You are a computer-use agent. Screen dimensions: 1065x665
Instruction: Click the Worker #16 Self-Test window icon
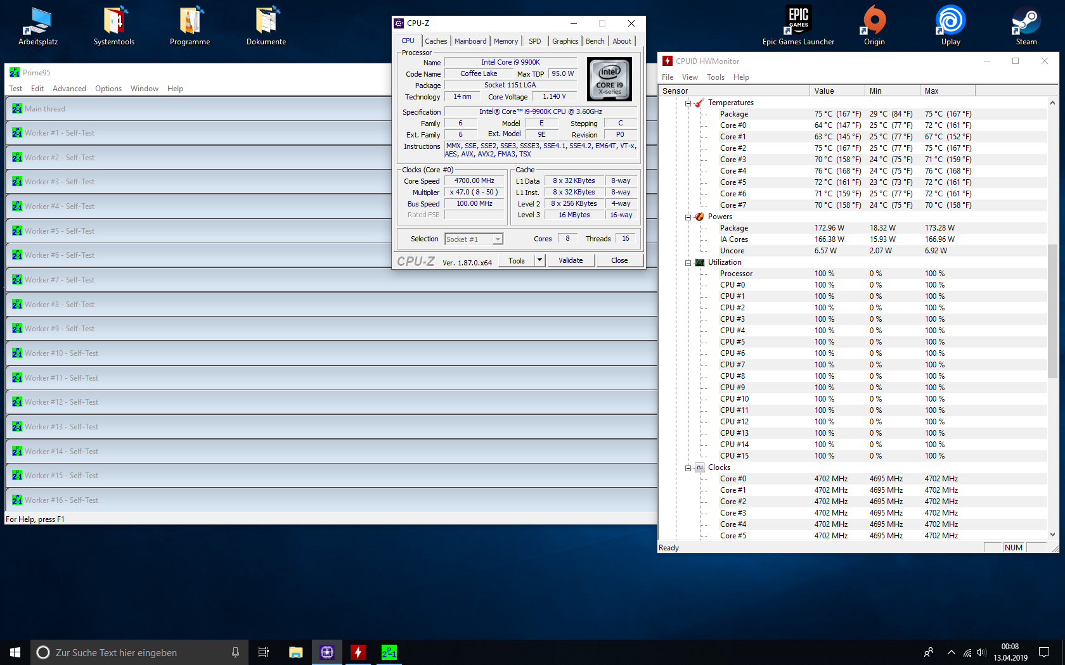tap(17, 500)
